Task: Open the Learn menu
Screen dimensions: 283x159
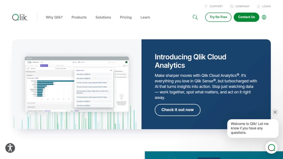Action: [145, 17]
